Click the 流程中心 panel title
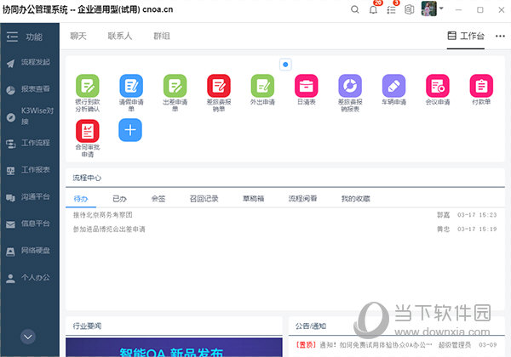The height and width of the screenshot is (357, 511). (x=87, y=178)
